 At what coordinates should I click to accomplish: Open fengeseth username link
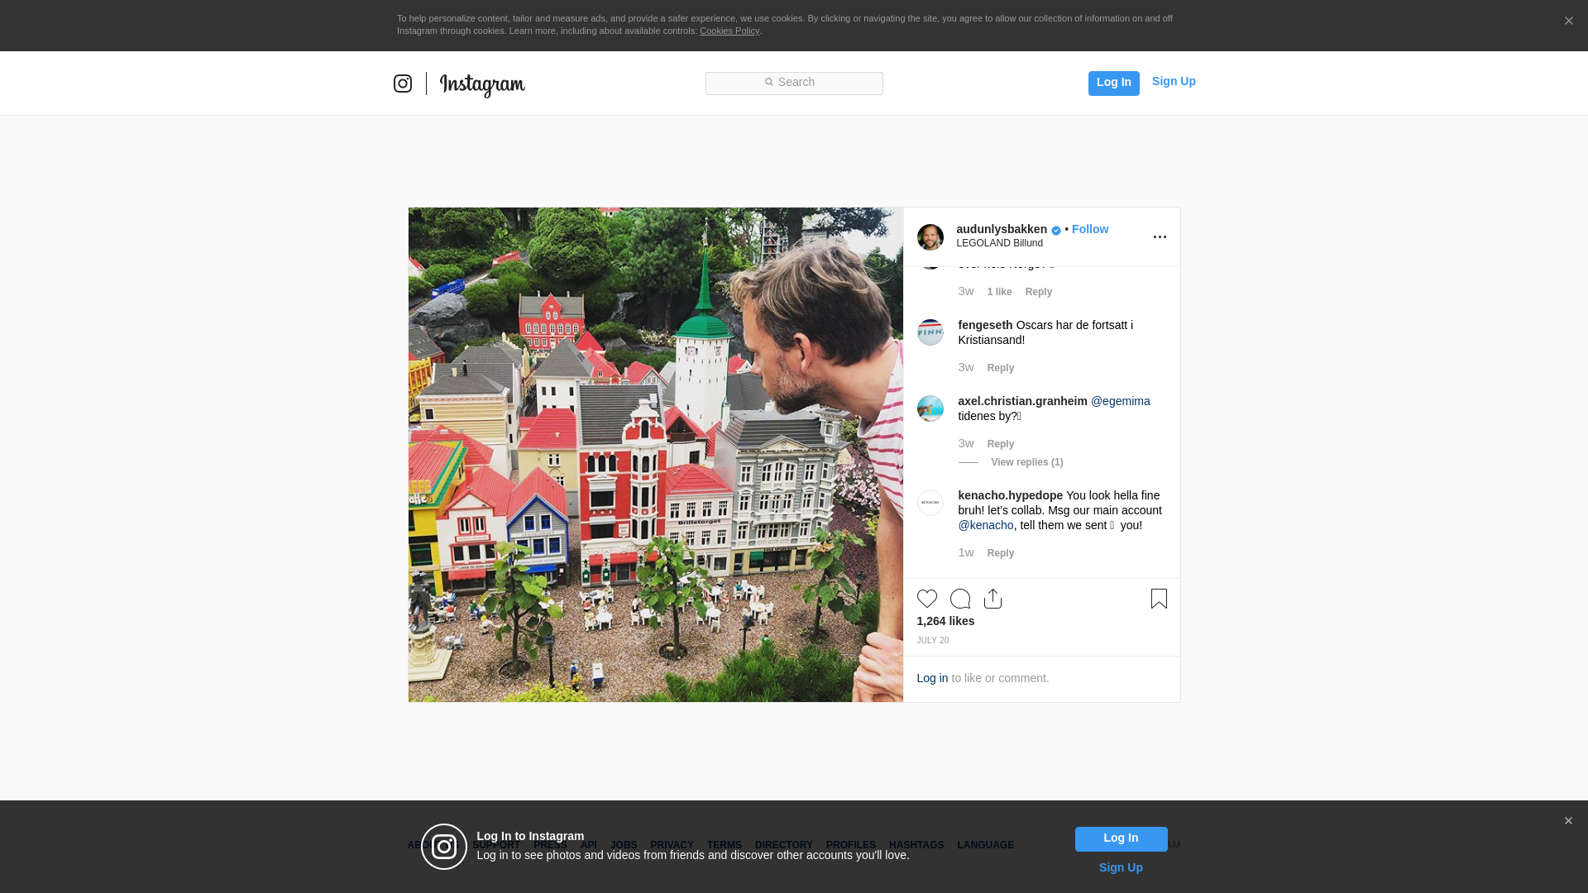(985, 325)
